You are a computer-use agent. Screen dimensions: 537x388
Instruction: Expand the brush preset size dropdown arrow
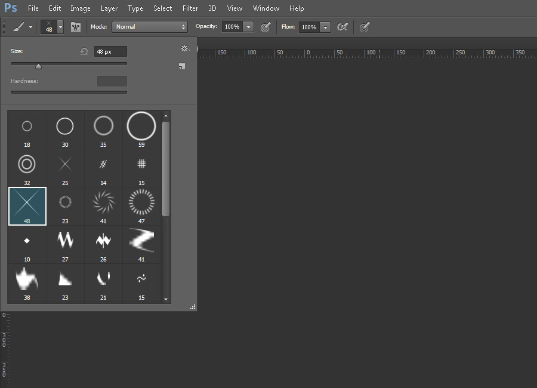60,27
